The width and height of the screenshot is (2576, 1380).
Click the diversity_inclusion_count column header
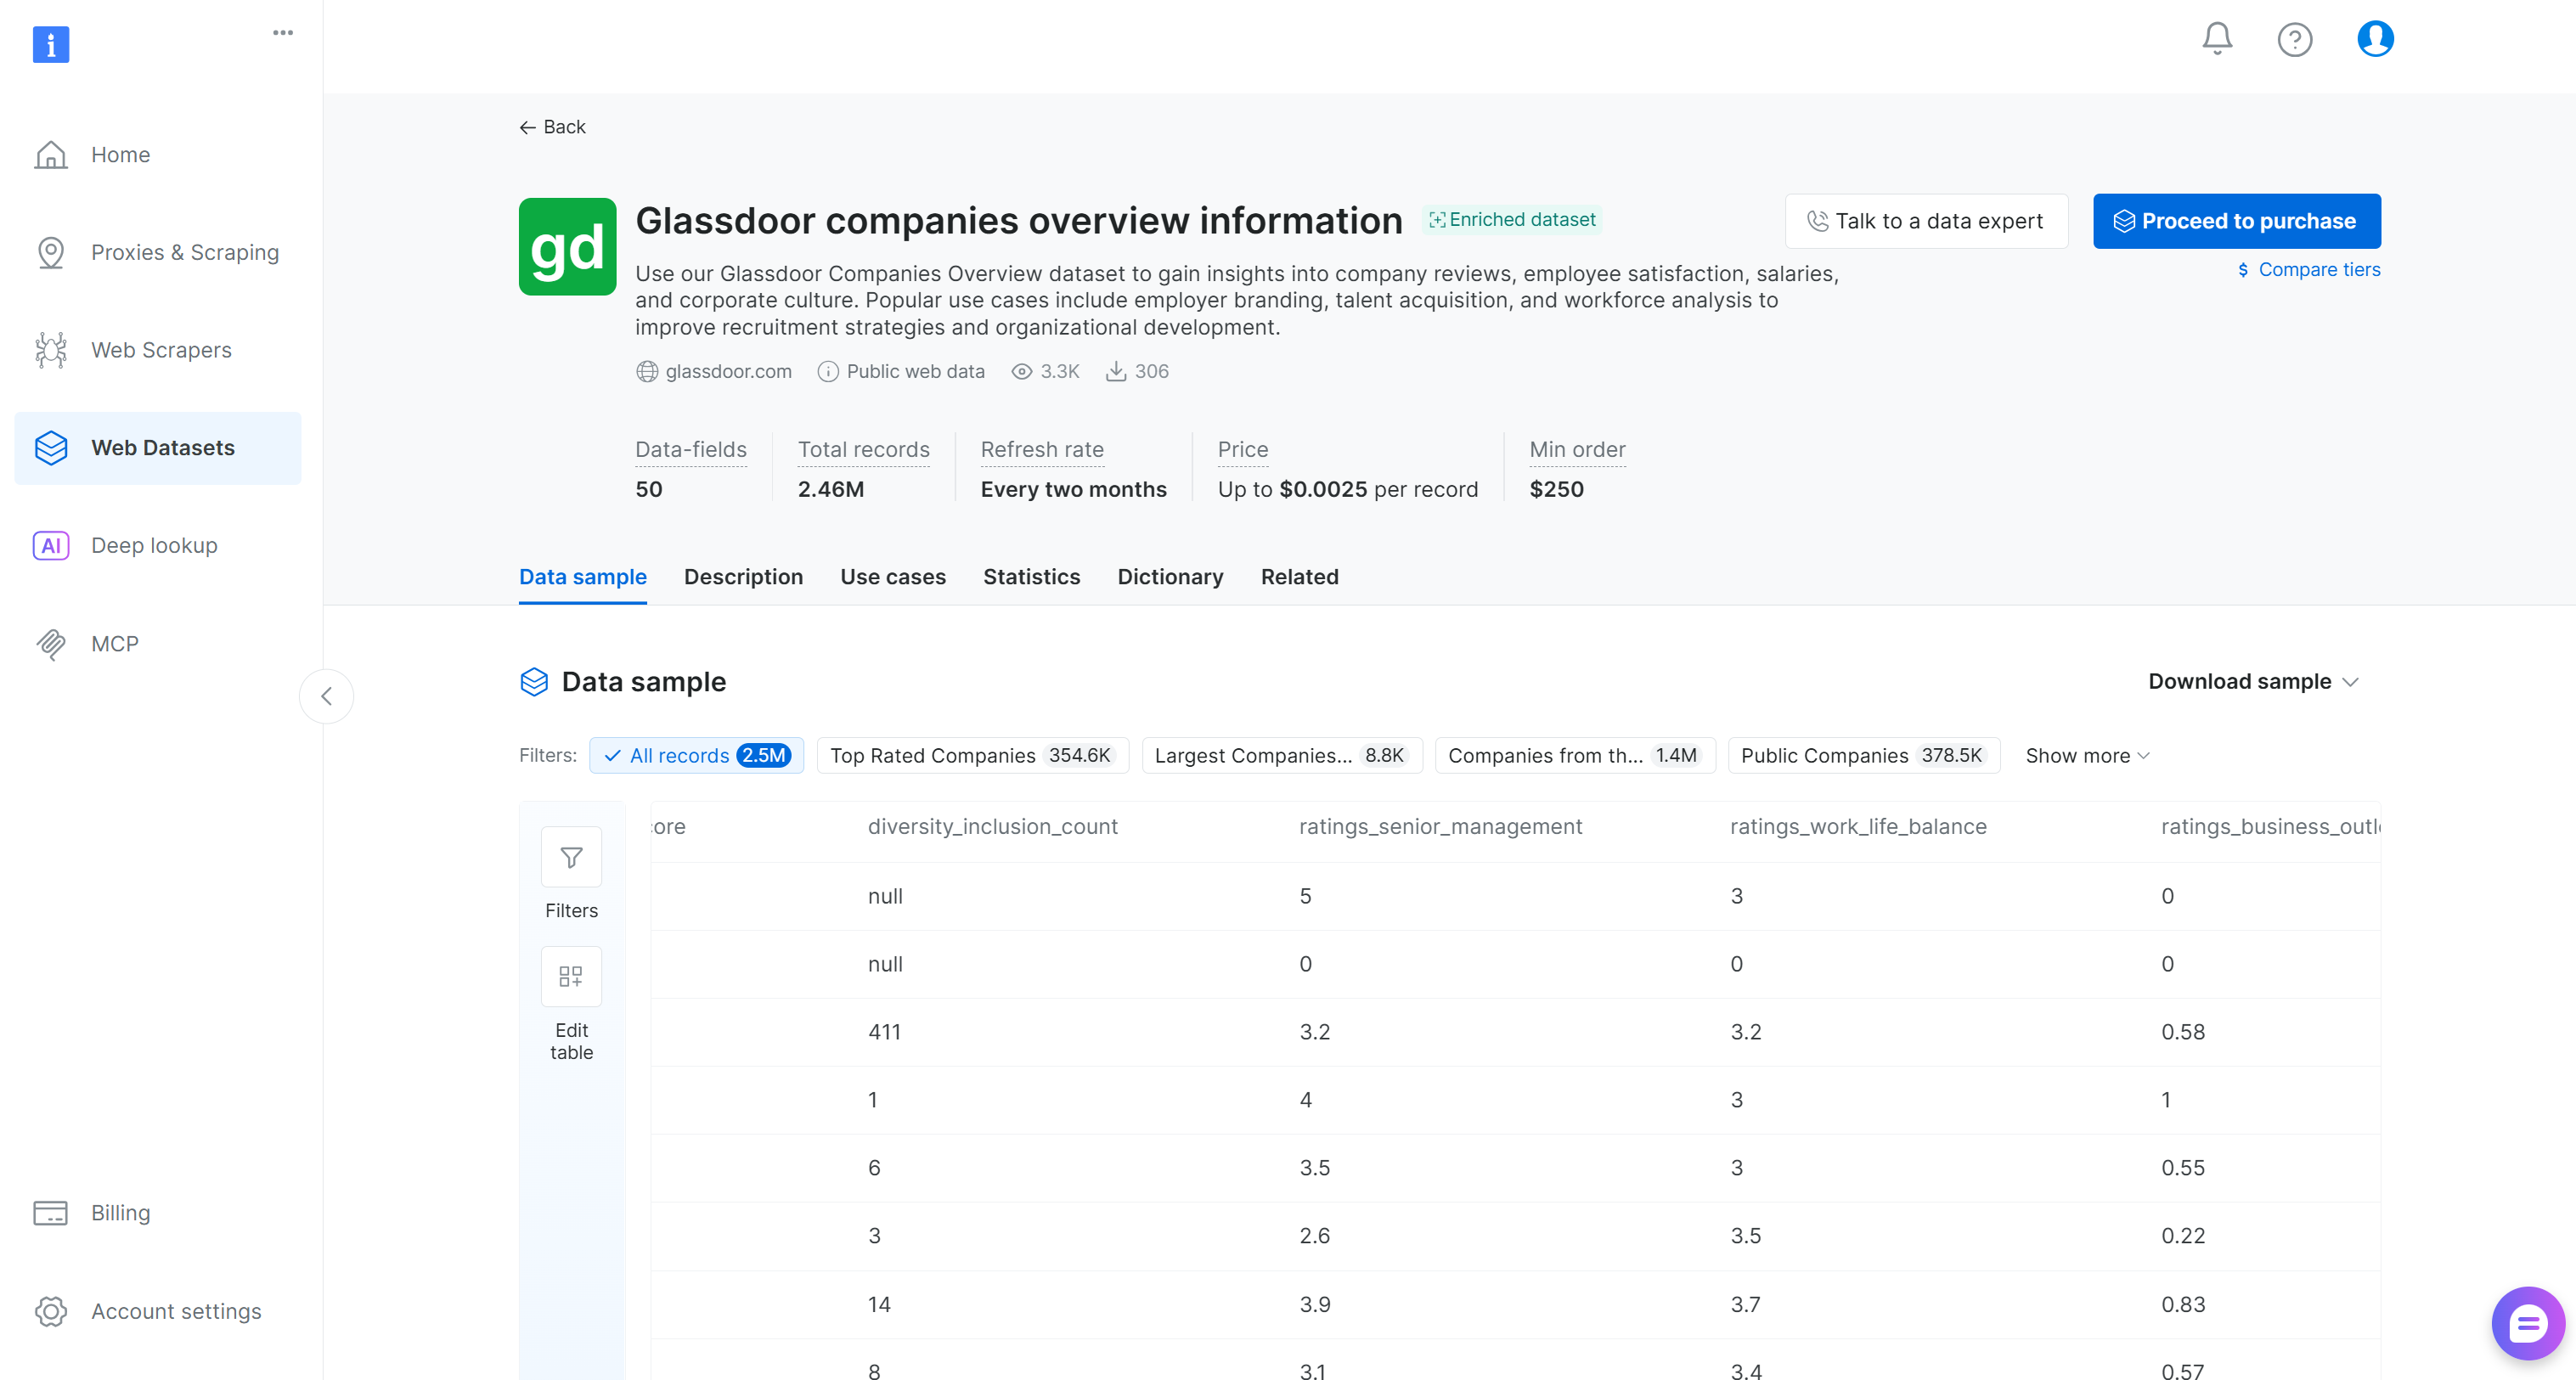[x=992, y=827]
